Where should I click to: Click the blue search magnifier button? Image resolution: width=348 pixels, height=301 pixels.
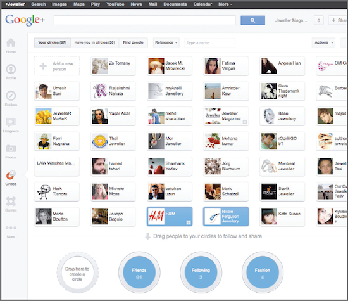[253, 20]
